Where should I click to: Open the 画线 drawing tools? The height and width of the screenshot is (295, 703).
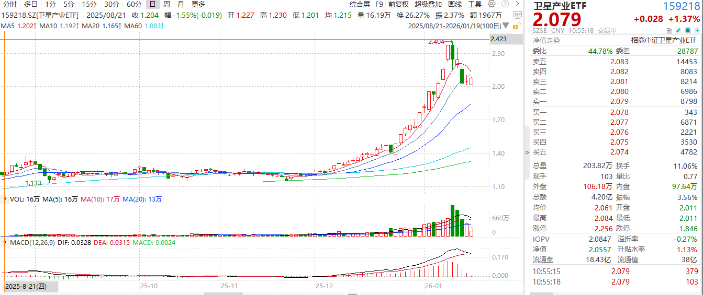coord(454,4)
